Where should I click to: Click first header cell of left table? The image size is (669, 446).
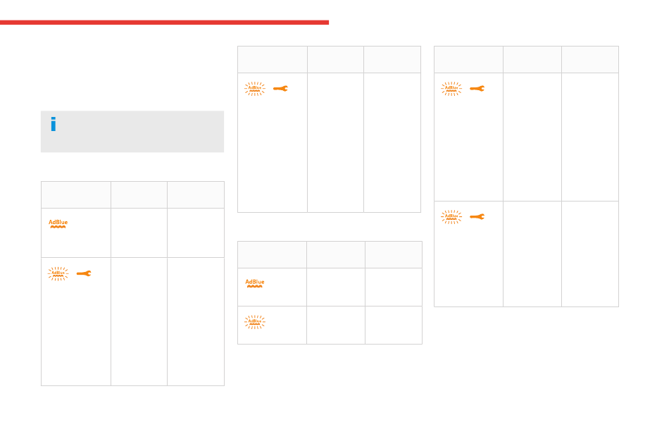(x=76, y=195)
